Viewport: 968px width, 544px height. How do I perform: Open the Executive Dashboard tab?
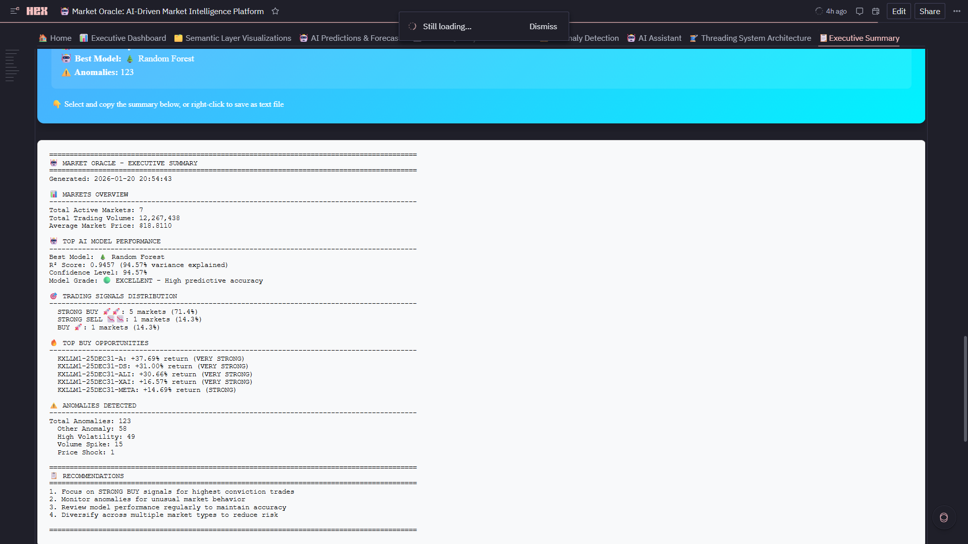pos(123,38)
